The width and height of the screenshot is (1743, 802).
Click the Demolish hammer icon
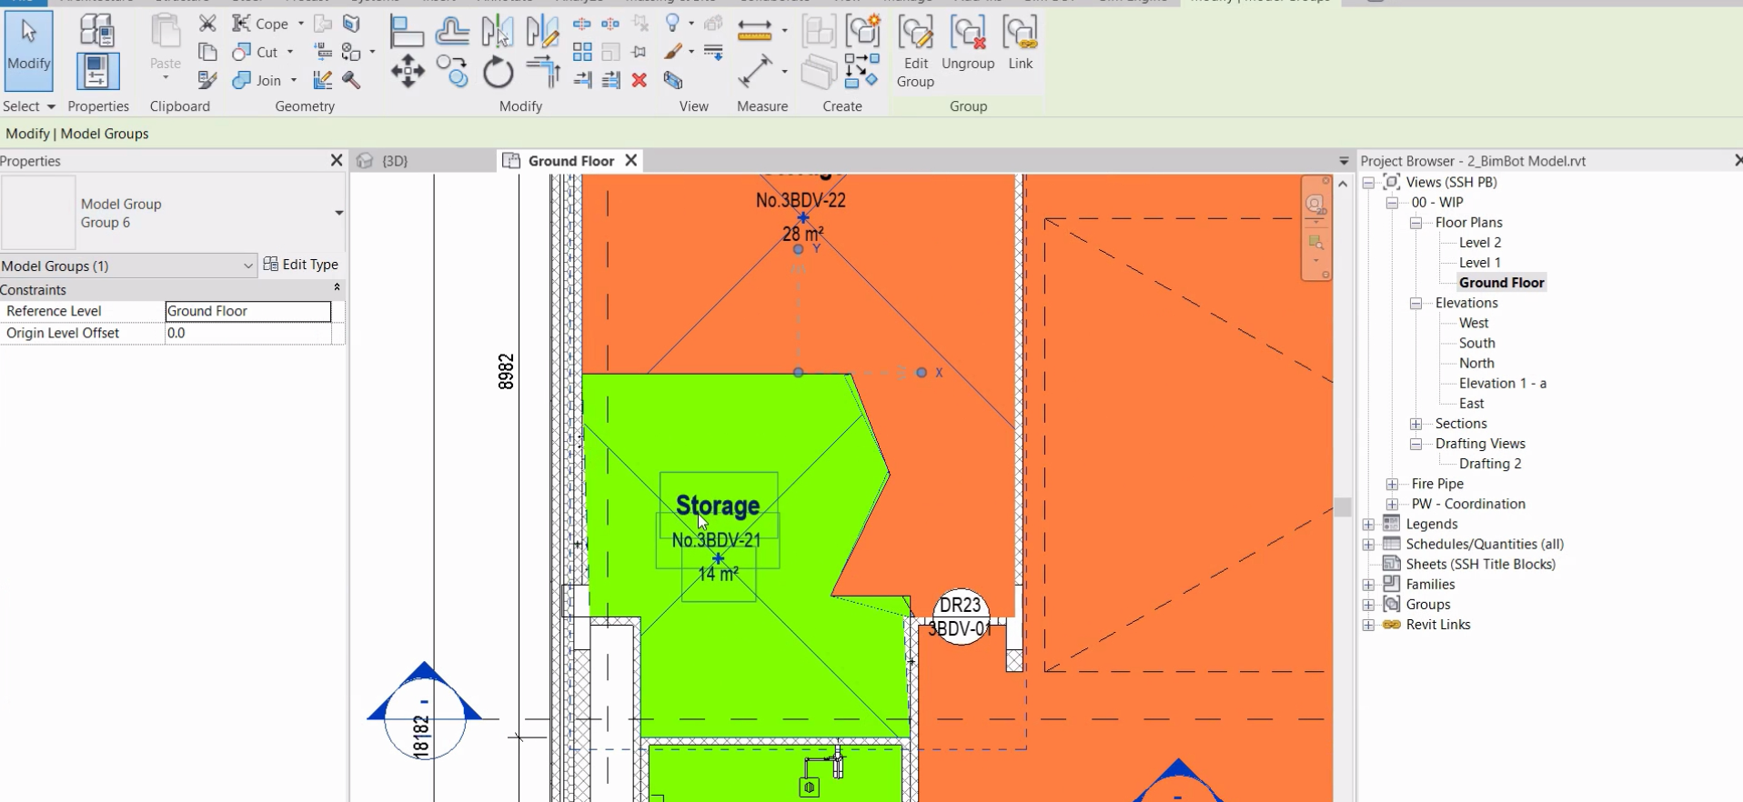tap(352, 80)
